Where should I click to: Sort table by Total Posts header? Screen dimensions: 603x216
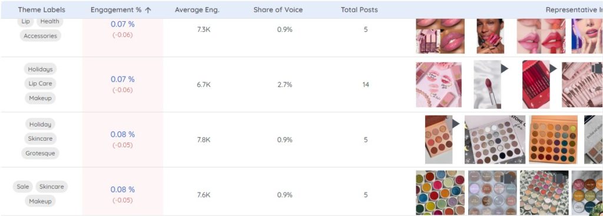click(x=359, y=10)
